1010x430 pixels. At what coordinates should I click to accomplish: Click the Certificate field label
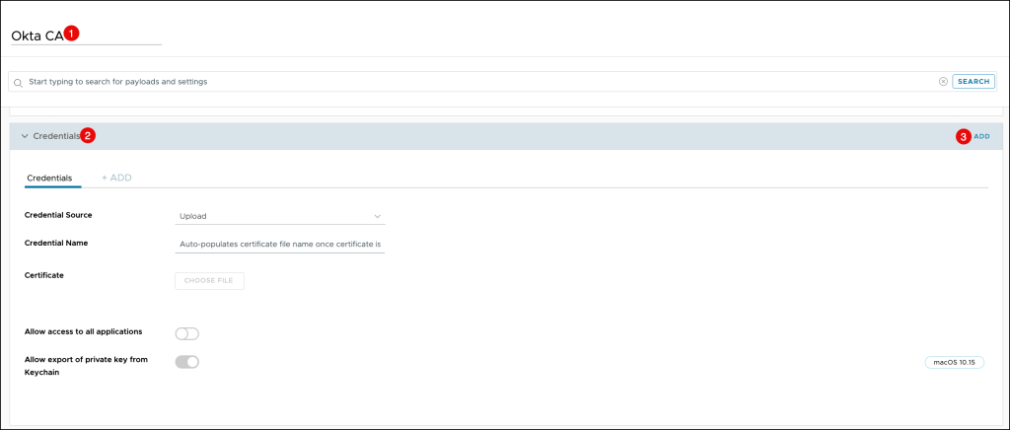point(44,274)
